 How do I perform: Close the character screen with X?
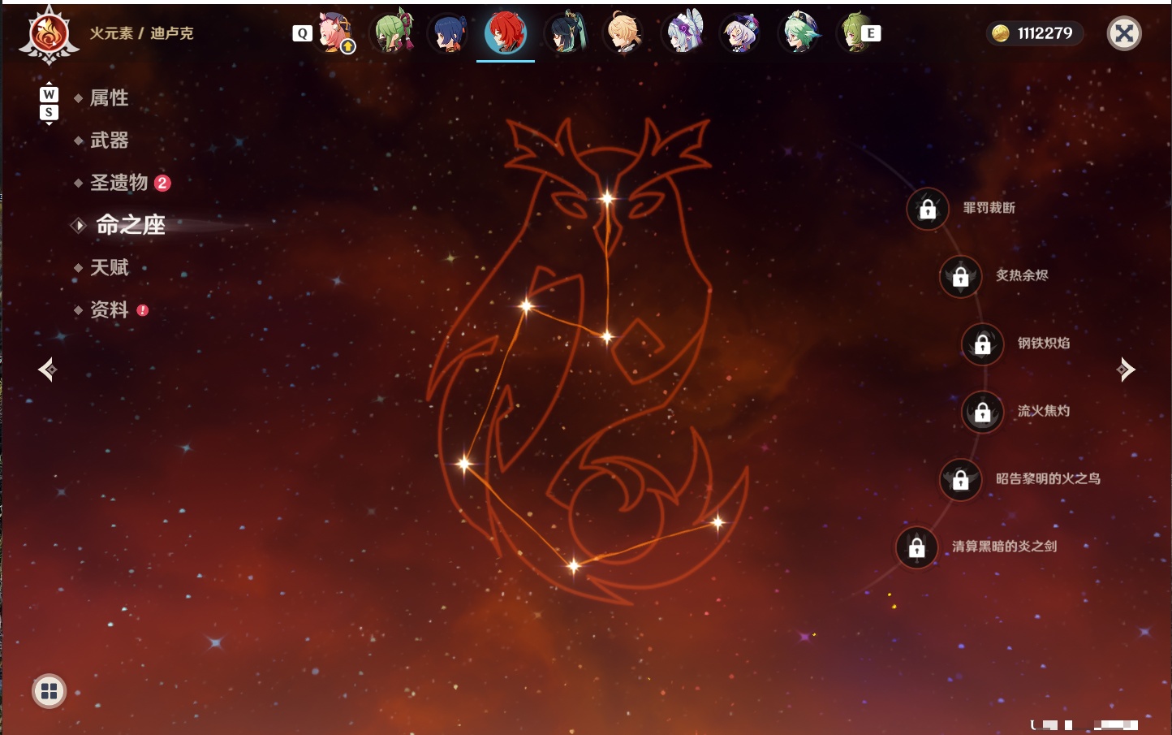1124,33
